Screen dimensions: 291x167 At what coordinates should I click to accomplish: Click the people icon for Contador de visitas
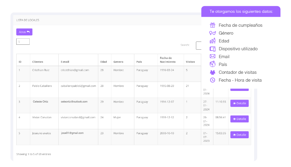[x=213, y=72]
